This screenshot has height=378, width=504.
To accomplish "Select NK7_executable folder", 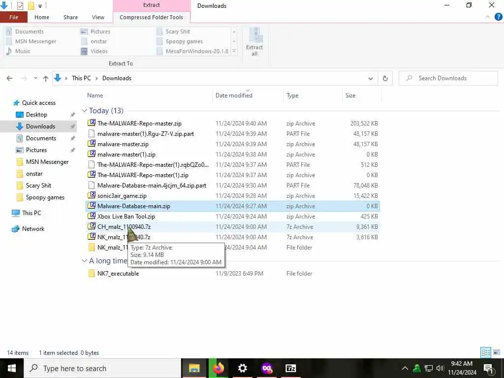I will [x=118, y=274].
